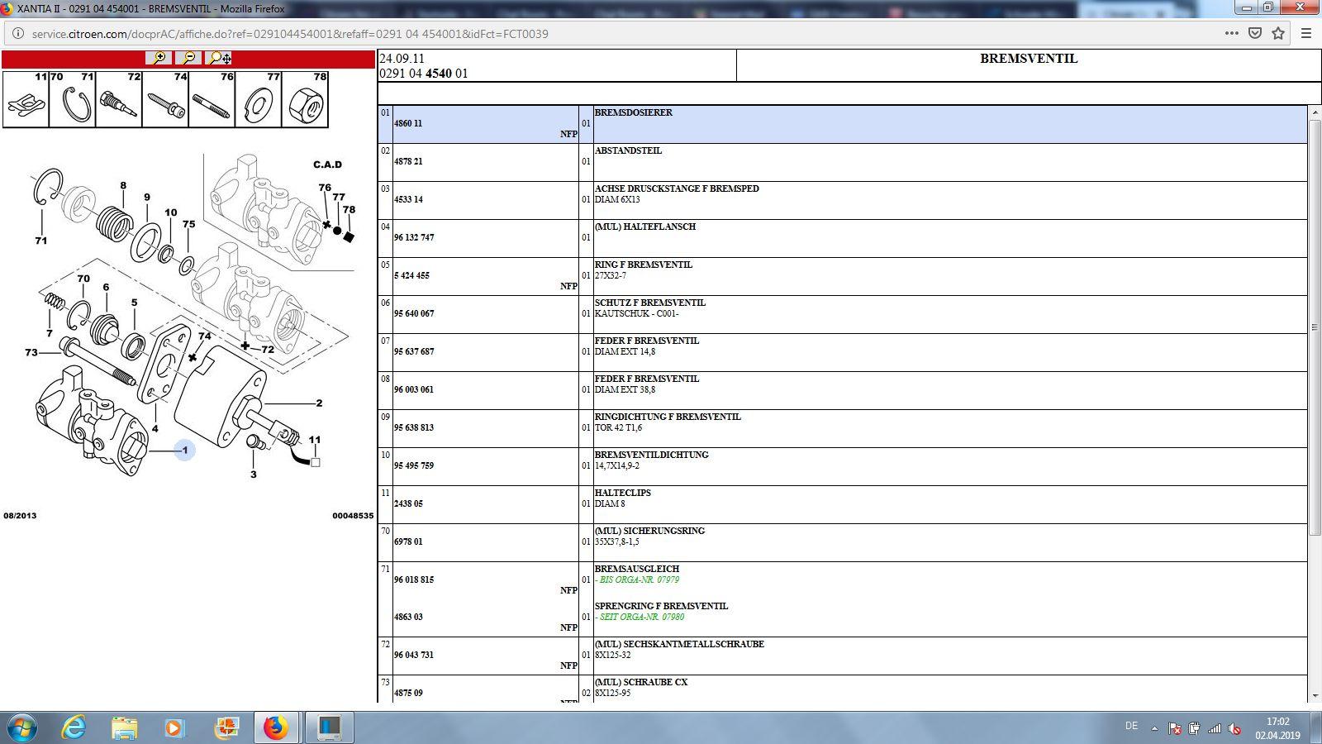The width and height of the screenshot is (1322, 744).
Task: Select (MUL) SICHERUNGSRING row
Action: point(843,542)
